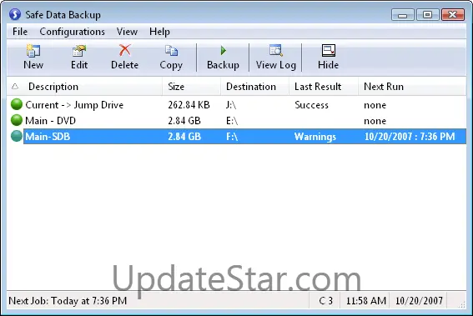473x316 pixels.
Task: Create a New backup configuration
Action: 33,58
